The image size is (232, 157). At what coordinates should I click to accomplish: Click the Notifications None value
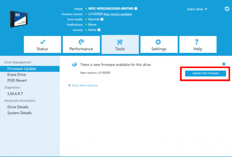click(92, 24)
